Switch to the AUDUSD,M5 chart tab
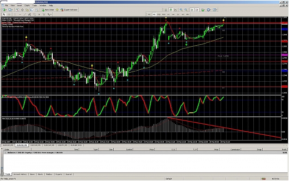Screen dimensions: 289x181 pos(8,145)
